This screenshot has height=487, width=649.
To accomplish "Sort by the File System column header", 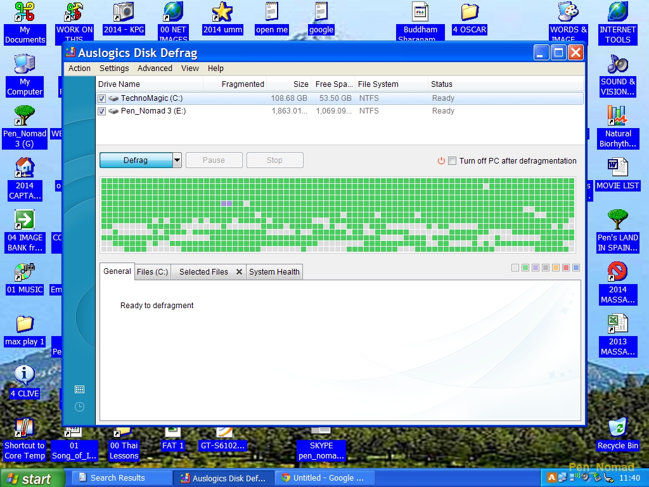I will point(391,84).
